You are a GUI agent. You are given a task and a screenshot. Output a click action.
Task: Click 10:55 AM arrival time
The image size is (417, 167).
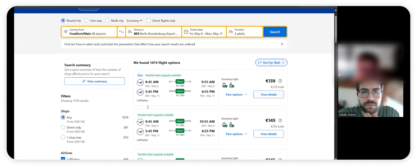click(207, 121)
